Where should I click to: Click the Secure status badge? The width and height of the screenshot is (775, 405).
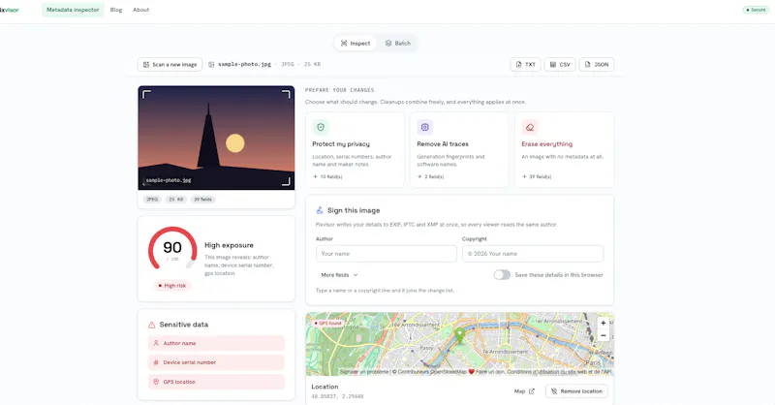[756, 10]
